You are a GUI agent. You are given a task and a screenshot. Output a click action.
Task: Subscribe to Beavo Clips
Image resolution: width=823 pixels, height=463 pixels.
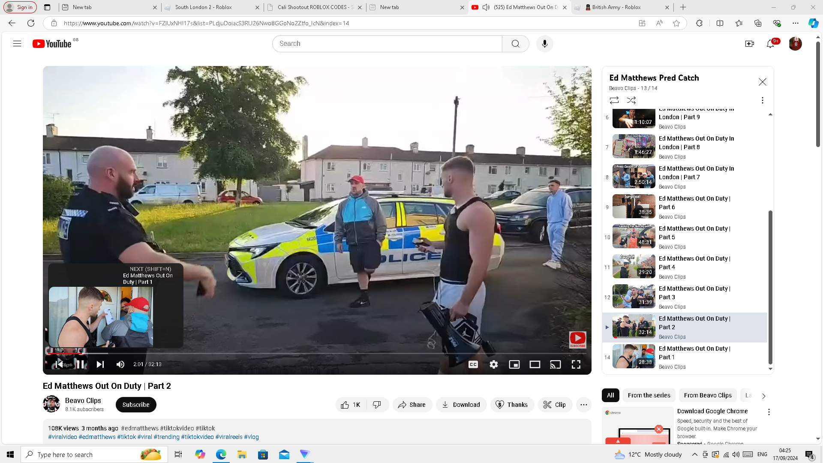click(136, 405)
